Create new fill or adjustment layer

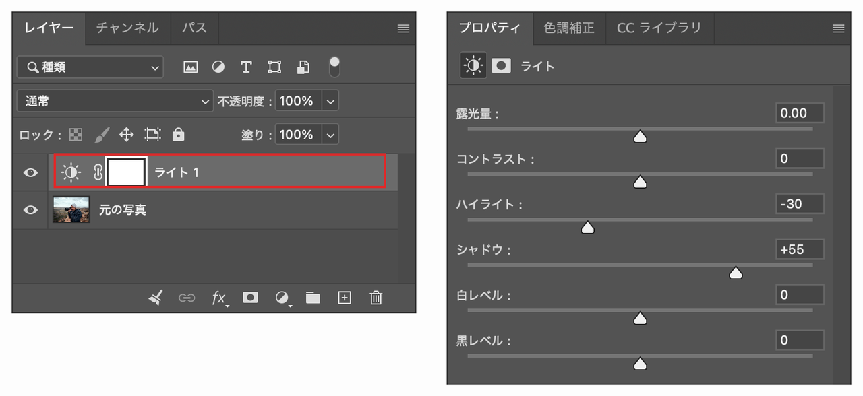tap(282, 298)
